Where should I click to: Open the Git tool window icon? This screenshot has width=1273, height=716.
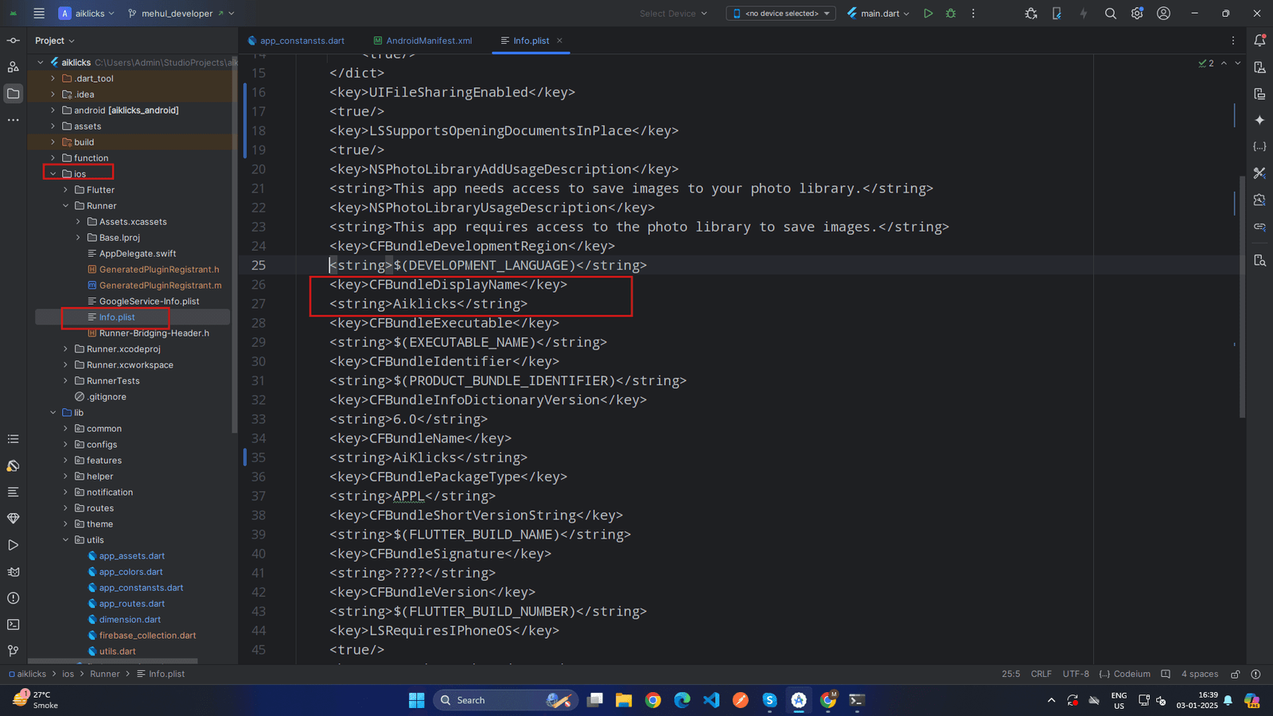pos(14,651)
